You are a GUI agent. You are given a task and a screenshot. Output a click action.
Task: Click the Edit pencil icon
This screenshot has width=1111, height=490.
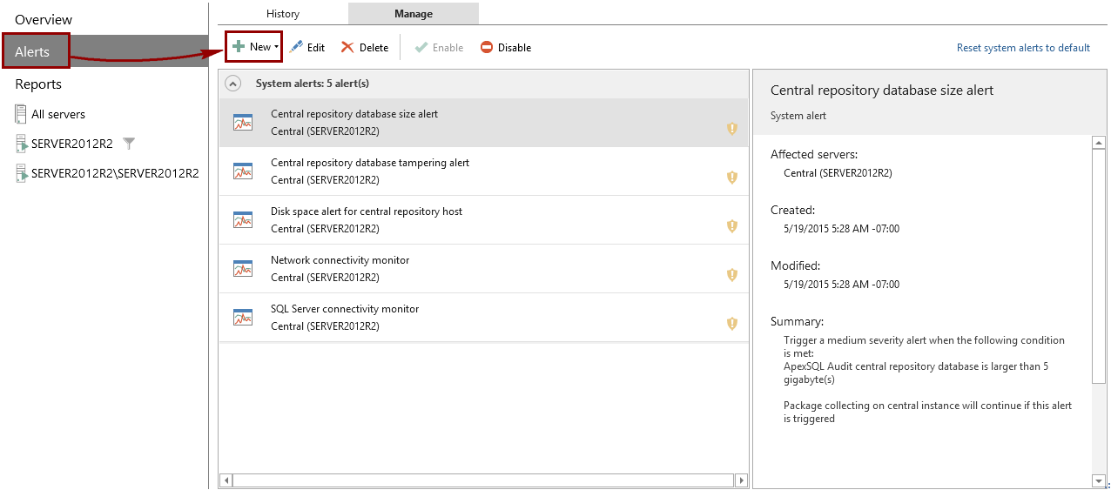click(x=296, y=47)
